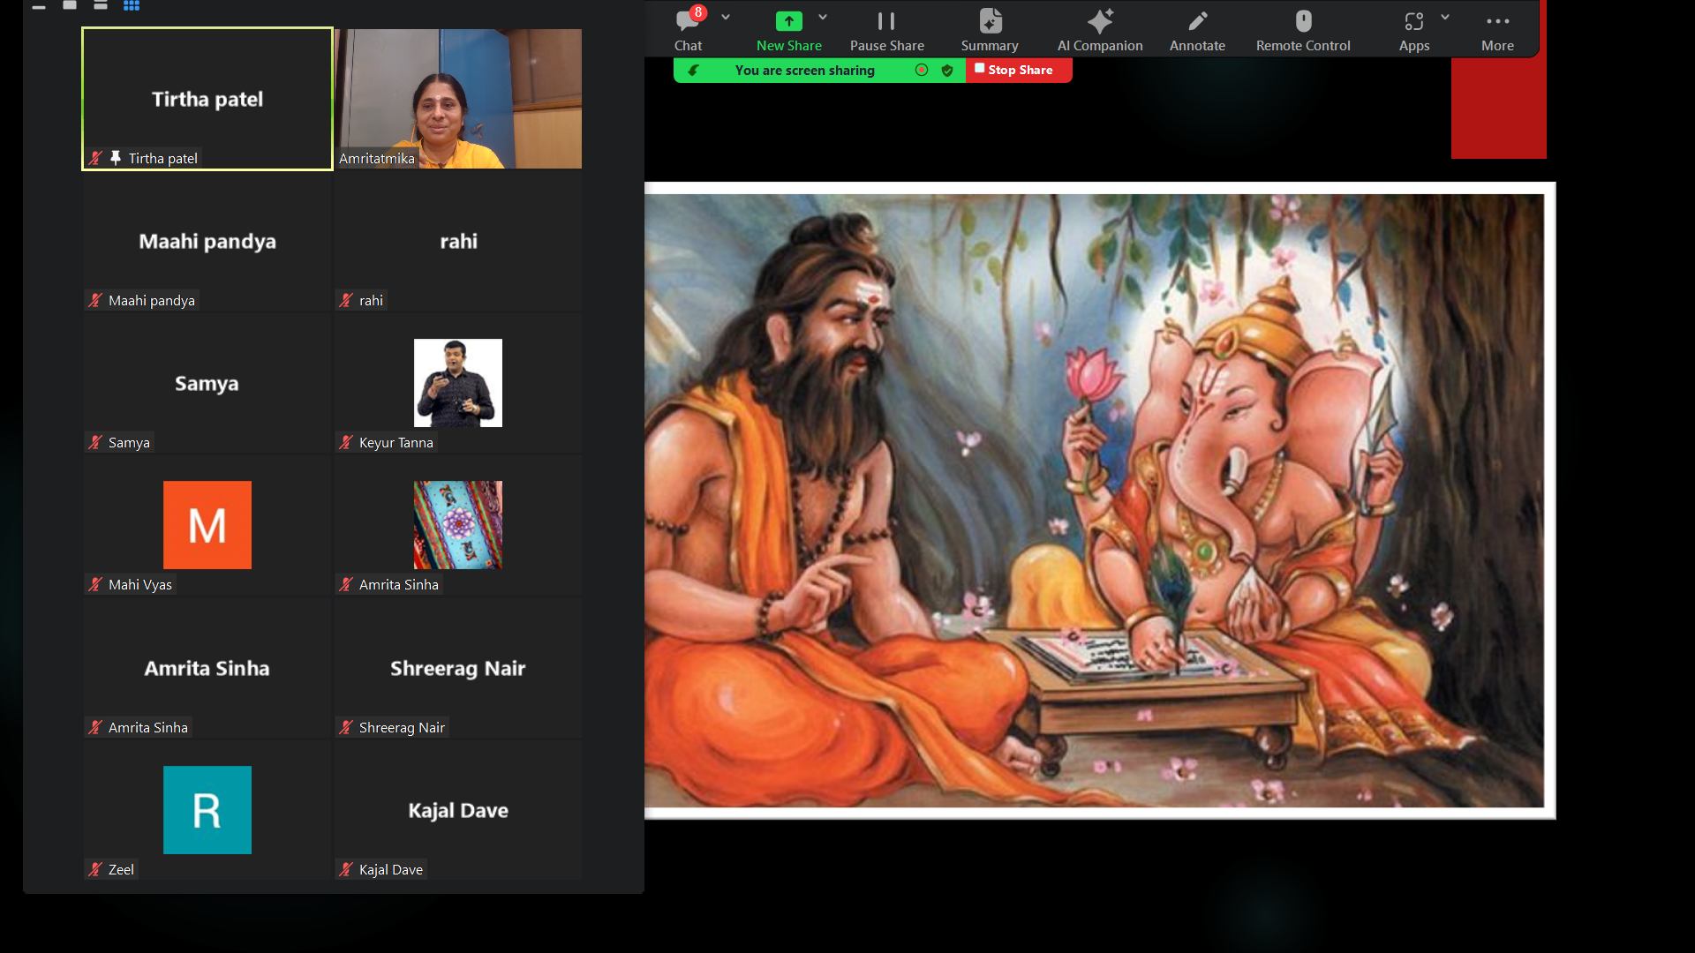This screenshot has height=953, width=1695.
Task: Select the Annotate pencil tool
Action: 1197,30
